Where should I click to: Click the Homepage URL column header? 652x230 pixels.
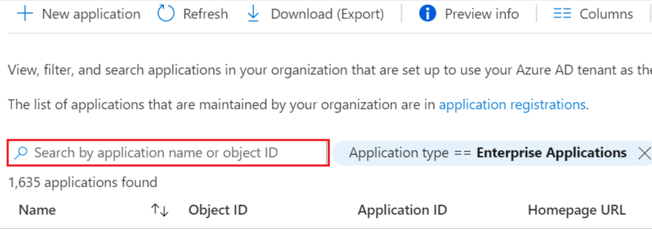tap(577, 210)
